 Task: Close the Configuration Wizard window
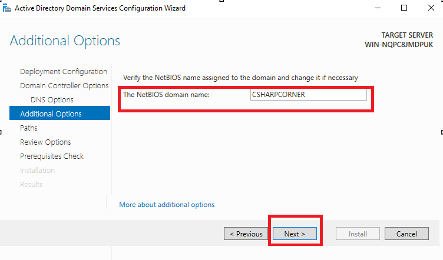(431, 8)
